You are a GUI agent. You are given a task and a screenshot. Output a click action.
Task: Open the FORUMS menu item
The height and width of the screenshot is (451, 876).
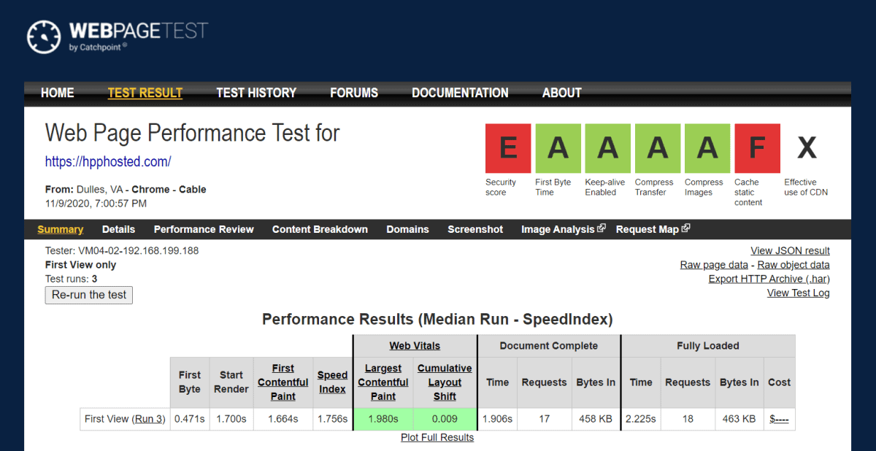(x=354, y=93)
